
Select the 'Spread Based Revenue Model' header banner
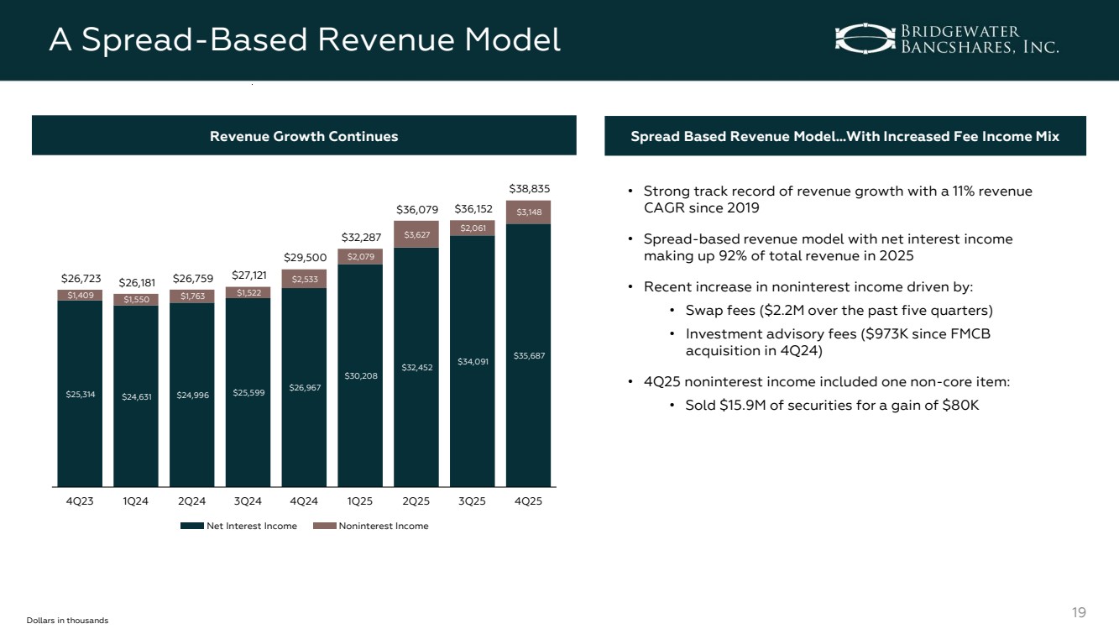pos(844,136)
